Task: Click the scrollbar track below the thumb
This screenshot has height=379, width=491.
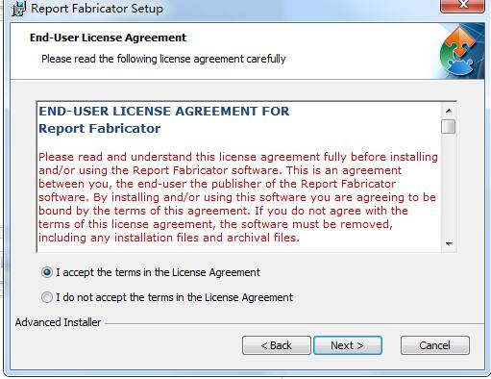Action: (x=449, y=186)
